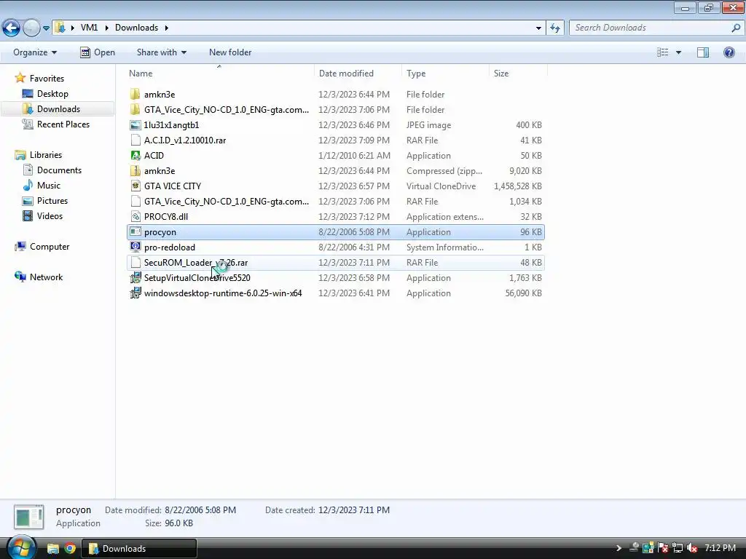Select Favorites in the navigation pane
The height and width of the screenshot is (559, 746).
point(47,79)
